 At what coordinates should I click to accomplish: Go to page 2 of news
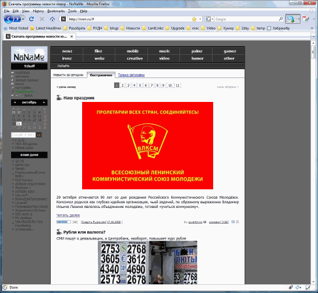122,86
